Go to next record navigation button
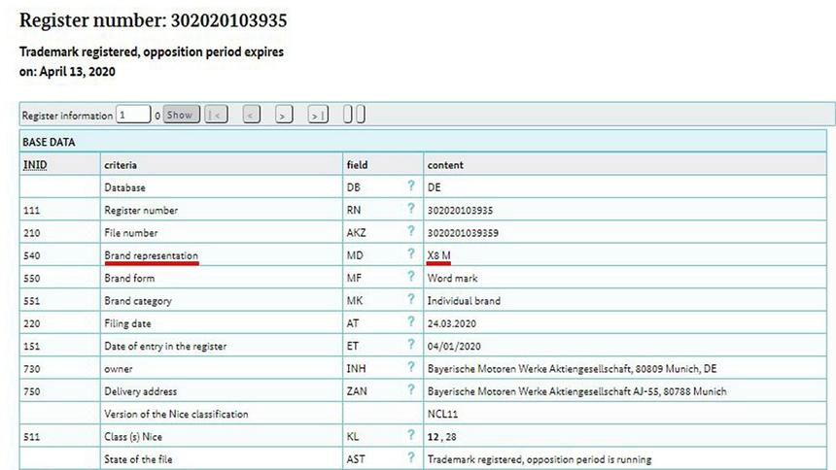Viewport: 836px width, 470px height. tap(284, 115)
